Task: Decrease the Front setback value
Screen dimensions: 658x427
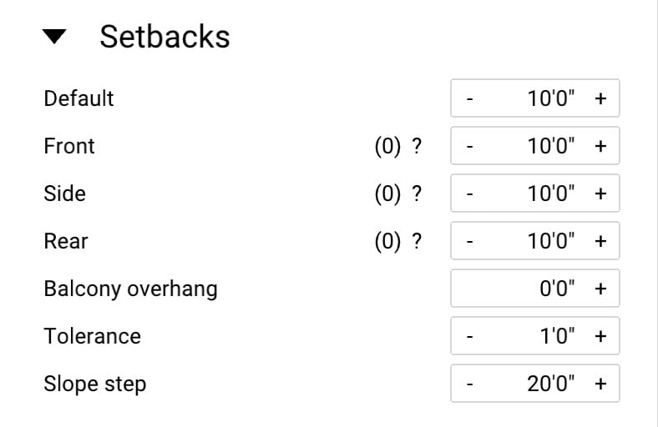Action: (x=470, y=146)
